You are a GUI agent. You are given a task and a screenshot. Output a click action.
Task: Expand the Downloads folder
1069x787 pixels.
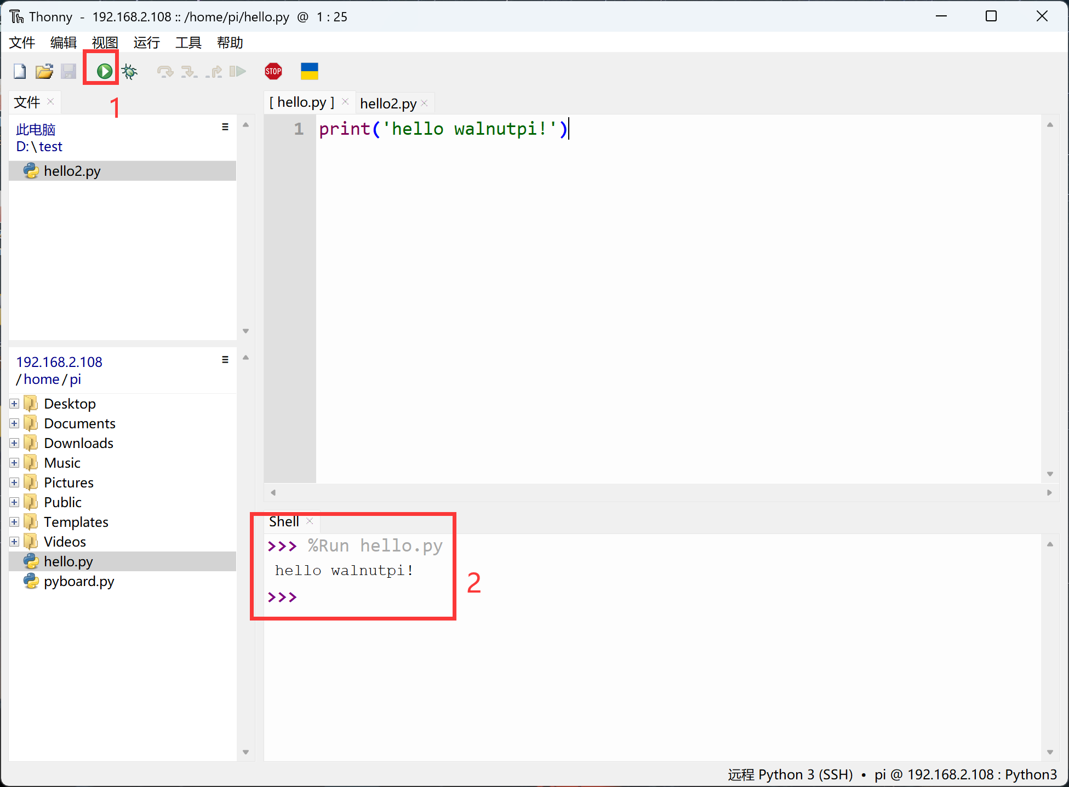(x=15, y=442)
